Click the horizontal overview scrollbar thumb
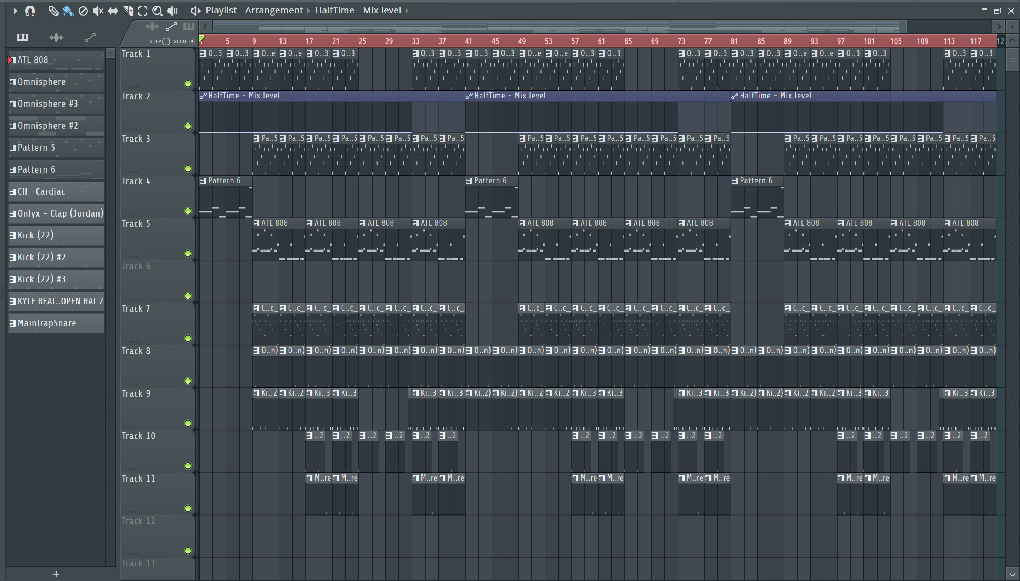The image size is (1020, 581). 560,27
